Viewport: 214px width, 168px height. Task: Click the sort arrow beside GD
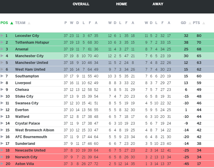tap(190, 23)
